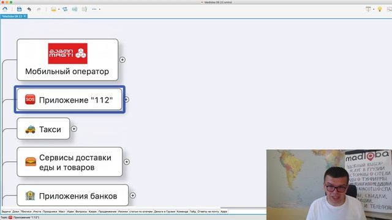Open the topic insert dropdown arrow
Image resolution: width=392 pixels, height=220 pixels.
click(x=59, y=9)
